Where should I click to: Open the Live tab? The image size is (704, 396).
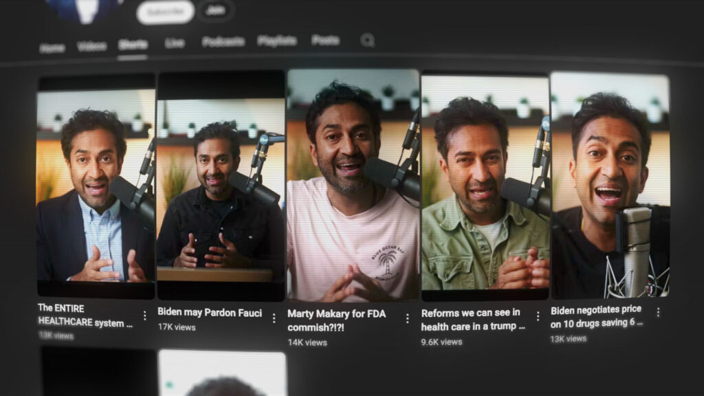(x=175, y=43)
